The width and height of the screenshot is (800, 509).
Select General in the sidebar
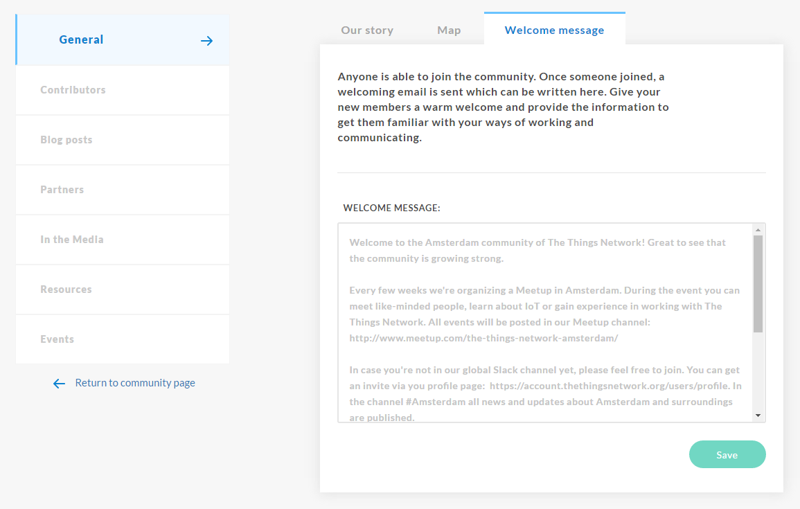click(x=81, y=40)
